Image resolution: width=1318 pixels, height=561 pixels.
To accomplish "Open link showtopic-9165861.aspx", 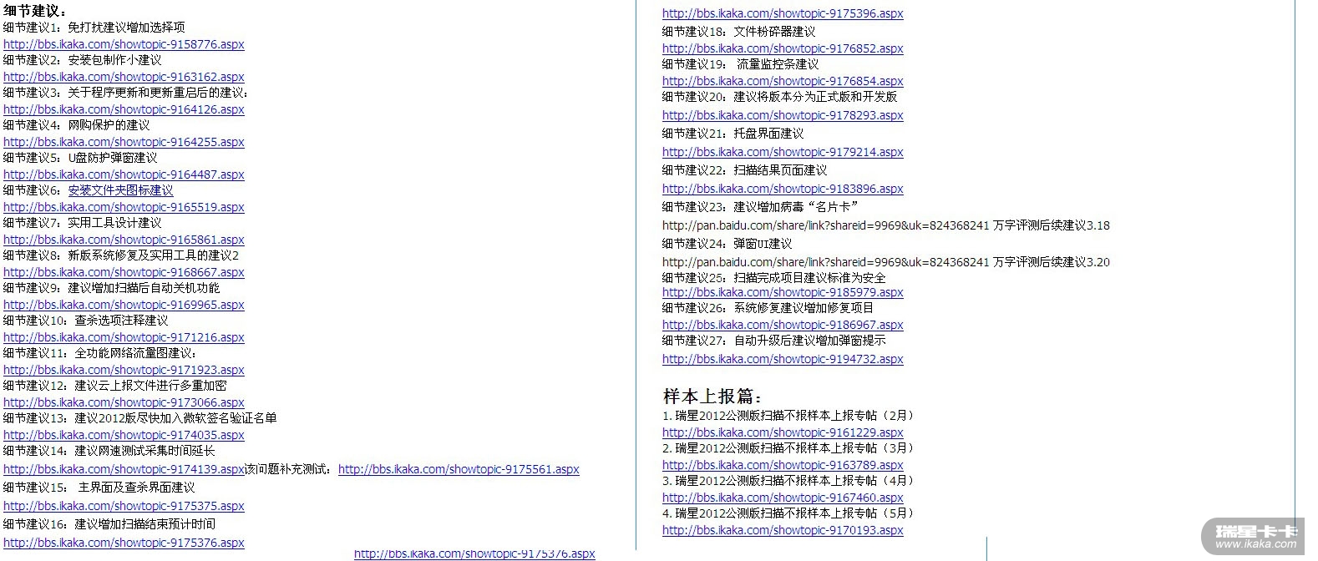I will (124, 240).
